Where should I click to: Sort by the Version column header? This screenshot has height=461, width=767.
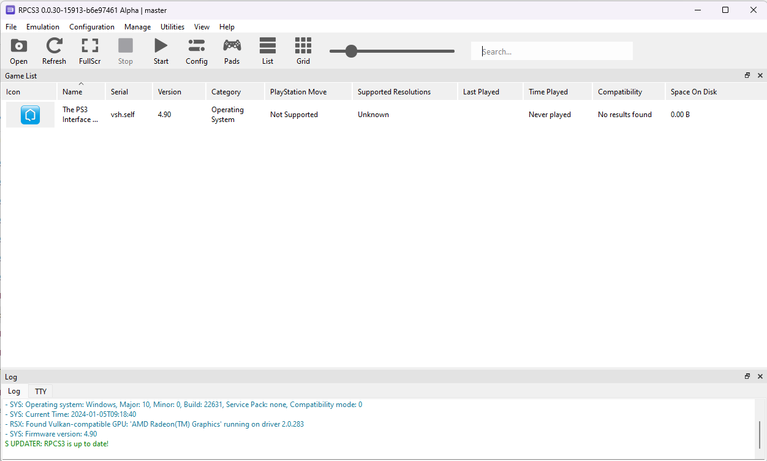click(x=179, y=92)
